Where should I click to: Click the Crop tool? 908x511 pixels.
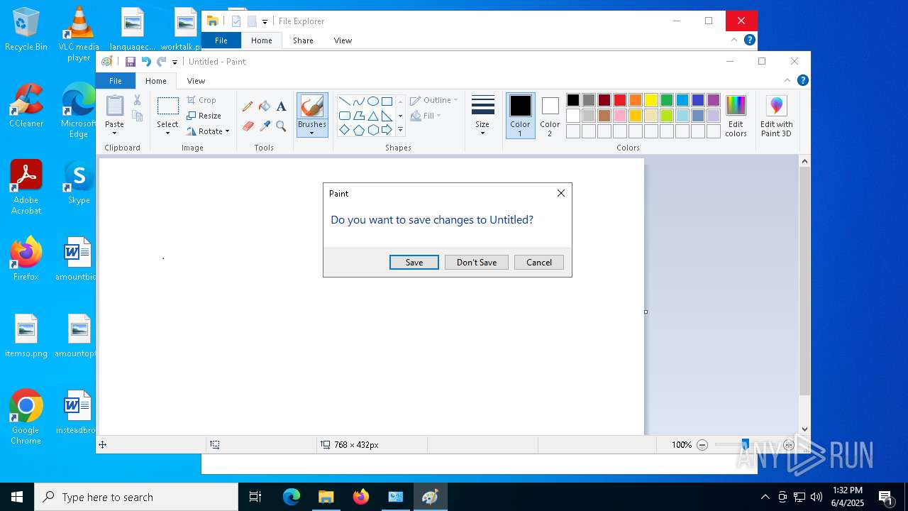click(201, 100)
